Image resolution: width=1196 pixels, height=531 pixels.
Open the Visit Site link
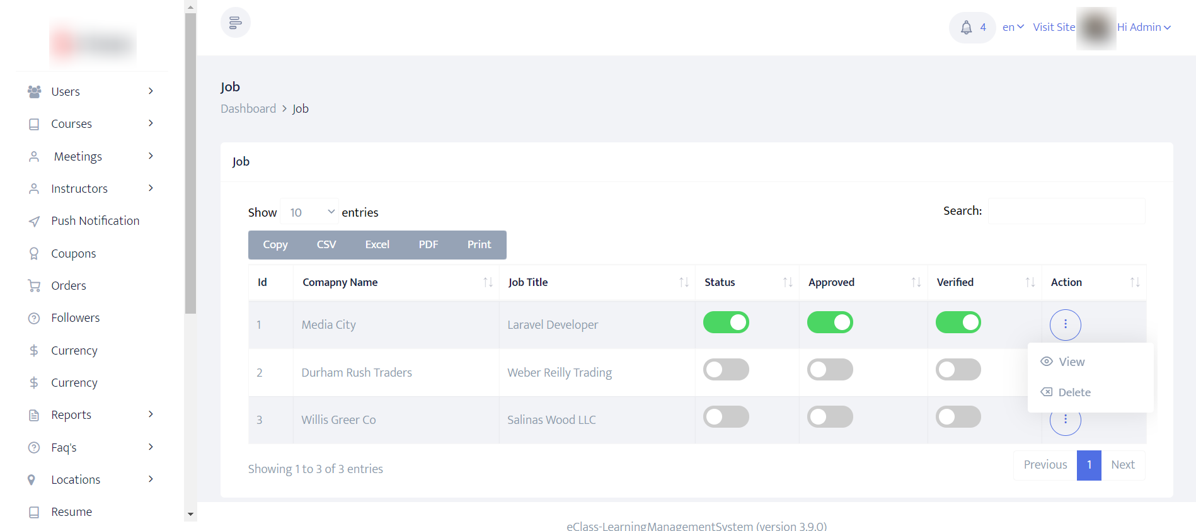tap(1054, 27)
